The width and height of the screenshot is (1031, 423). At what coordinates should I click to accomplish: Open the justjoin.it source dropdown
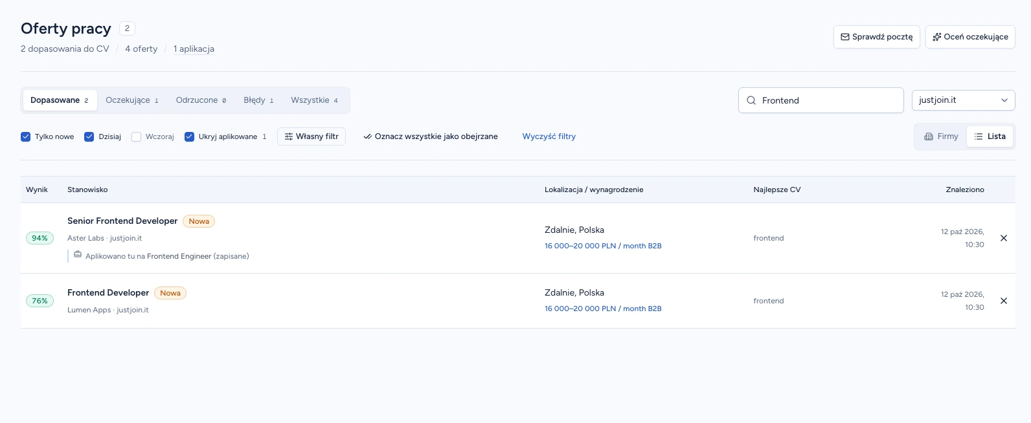pyautogui.click(x=963, y=100)
